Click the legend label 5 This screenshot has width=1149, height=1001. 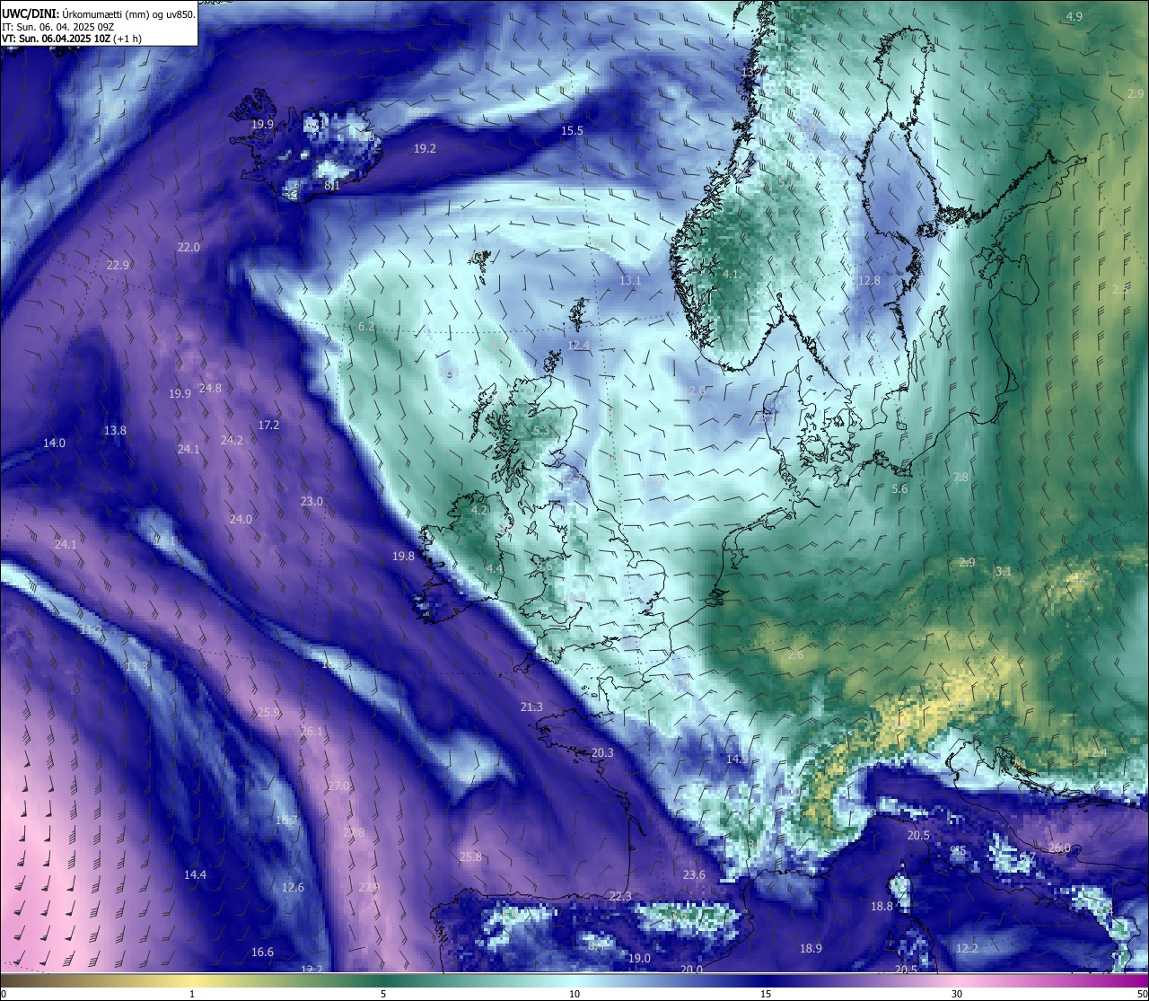pyautogui.click(x=383, y=994)
